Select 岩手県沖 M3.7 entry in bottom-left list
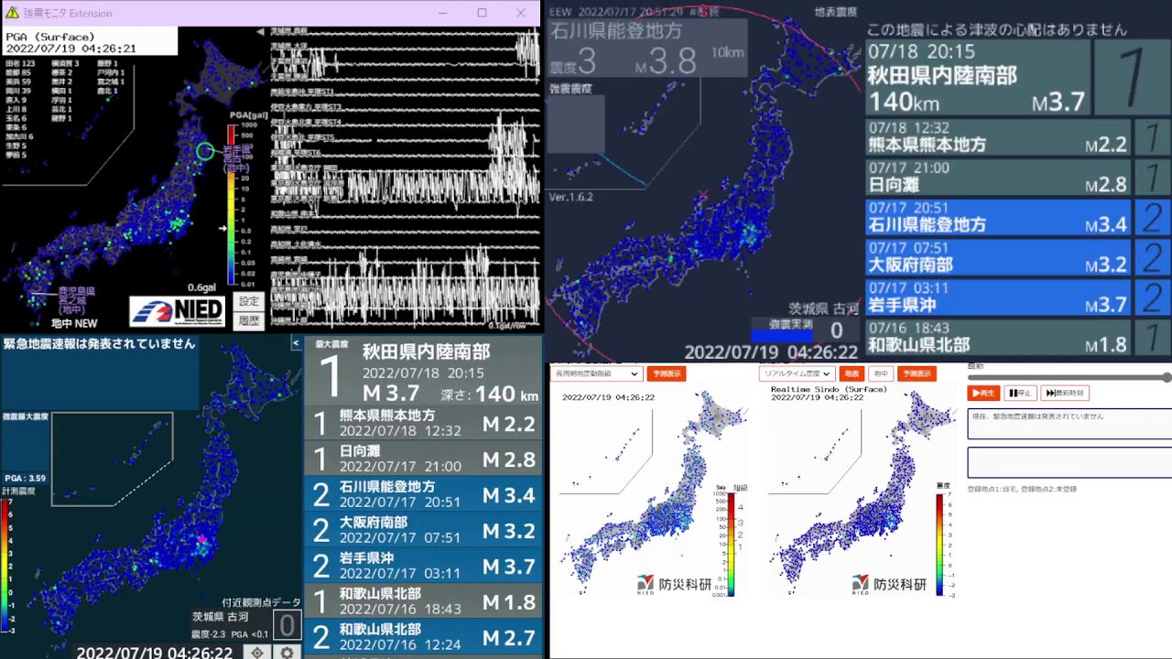1172x659 pixels. pyautogui.click(x=424, y=566)
